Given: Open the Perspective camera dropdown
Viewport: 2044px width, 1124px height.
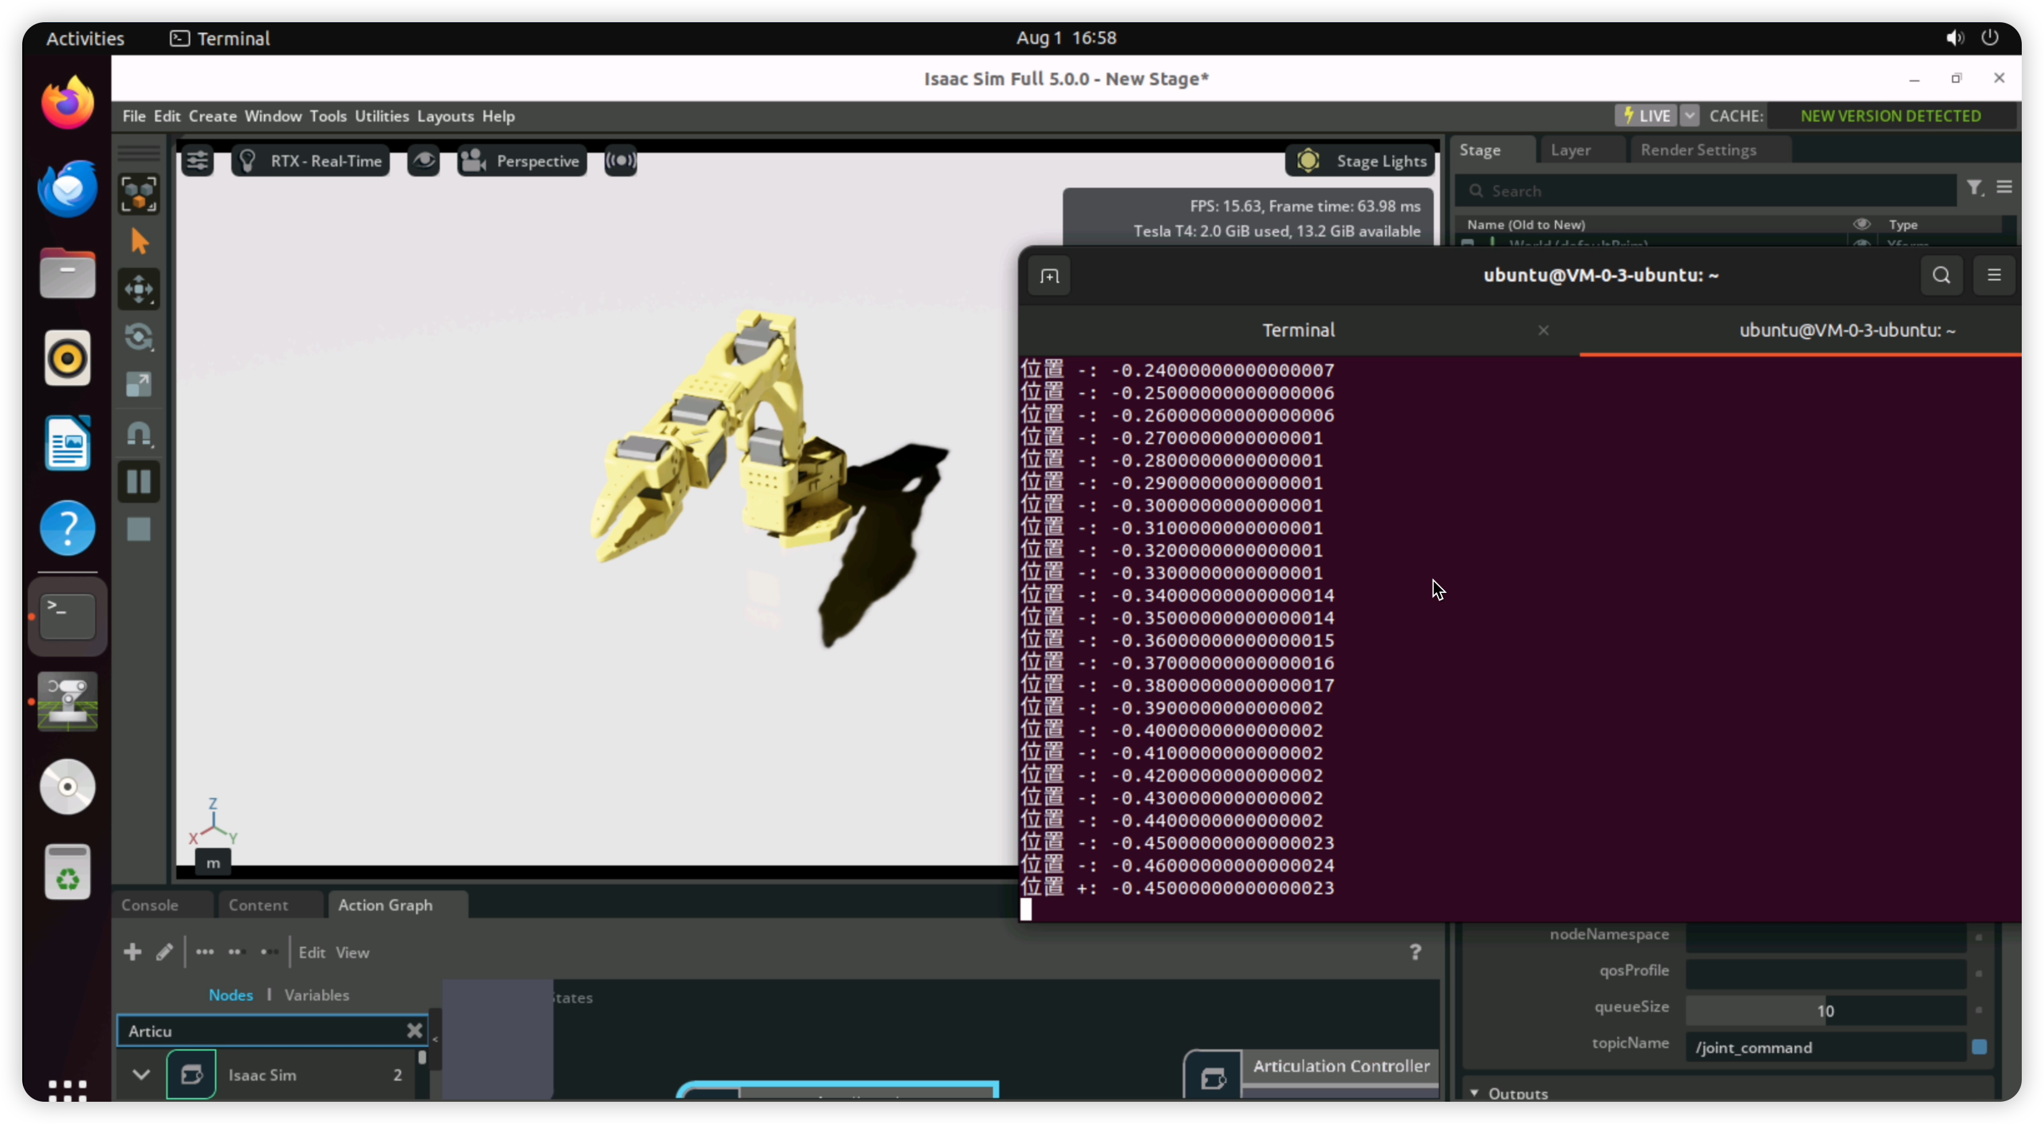Looking at the screenshot, I should (x=521, y=161).
